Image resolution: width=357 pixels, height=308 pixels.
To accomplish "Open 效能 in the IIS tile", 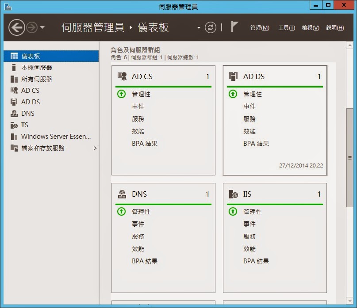I will tap(250, 249).
